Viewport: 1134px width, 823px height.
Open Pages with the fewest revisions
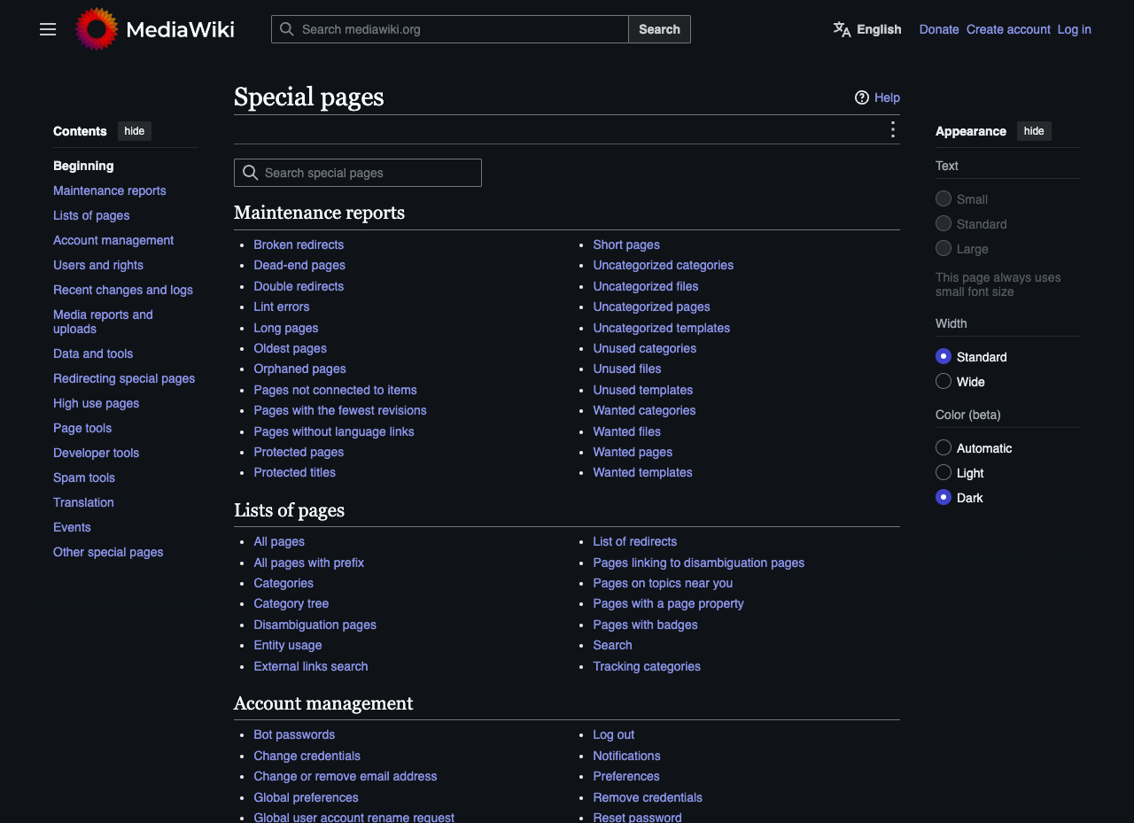[x=340, y=410]
